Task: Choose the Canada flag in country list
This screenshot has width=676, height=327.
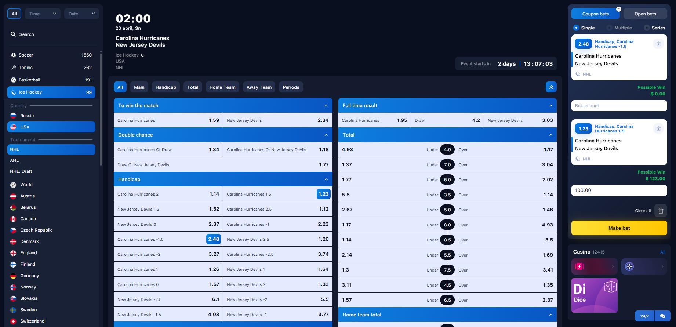Action: 13,219
